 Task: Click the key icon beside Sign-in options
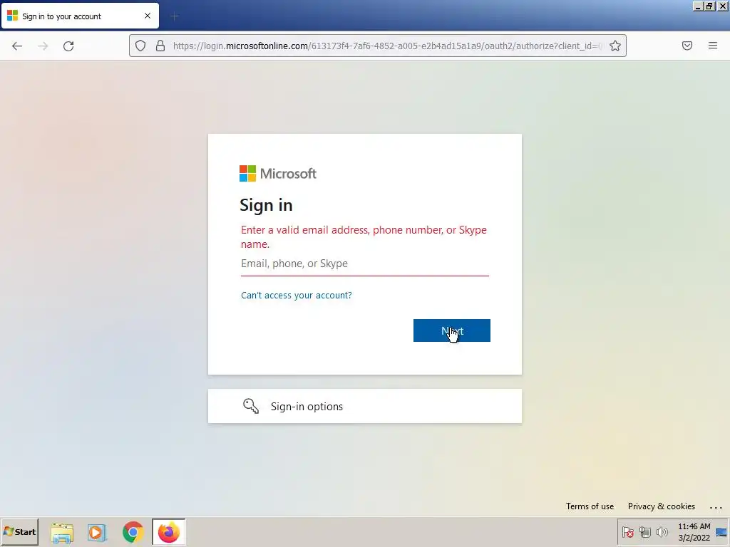tap(251, 406)
